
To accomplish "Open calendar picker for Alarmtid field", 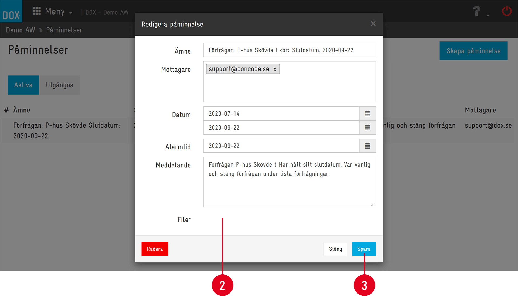I will [367, 146].
